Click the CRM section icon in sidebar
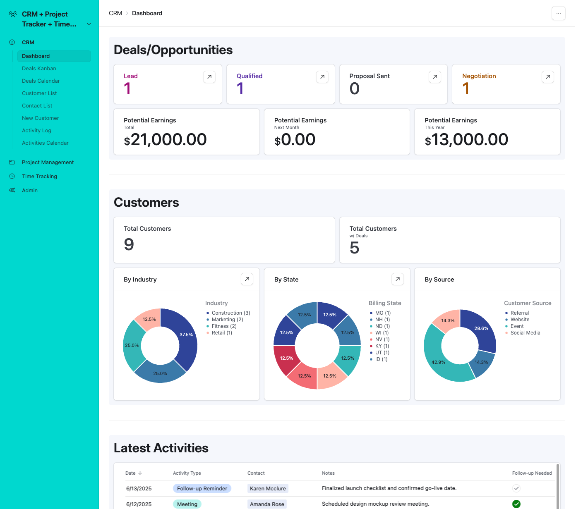 [12, 42]
